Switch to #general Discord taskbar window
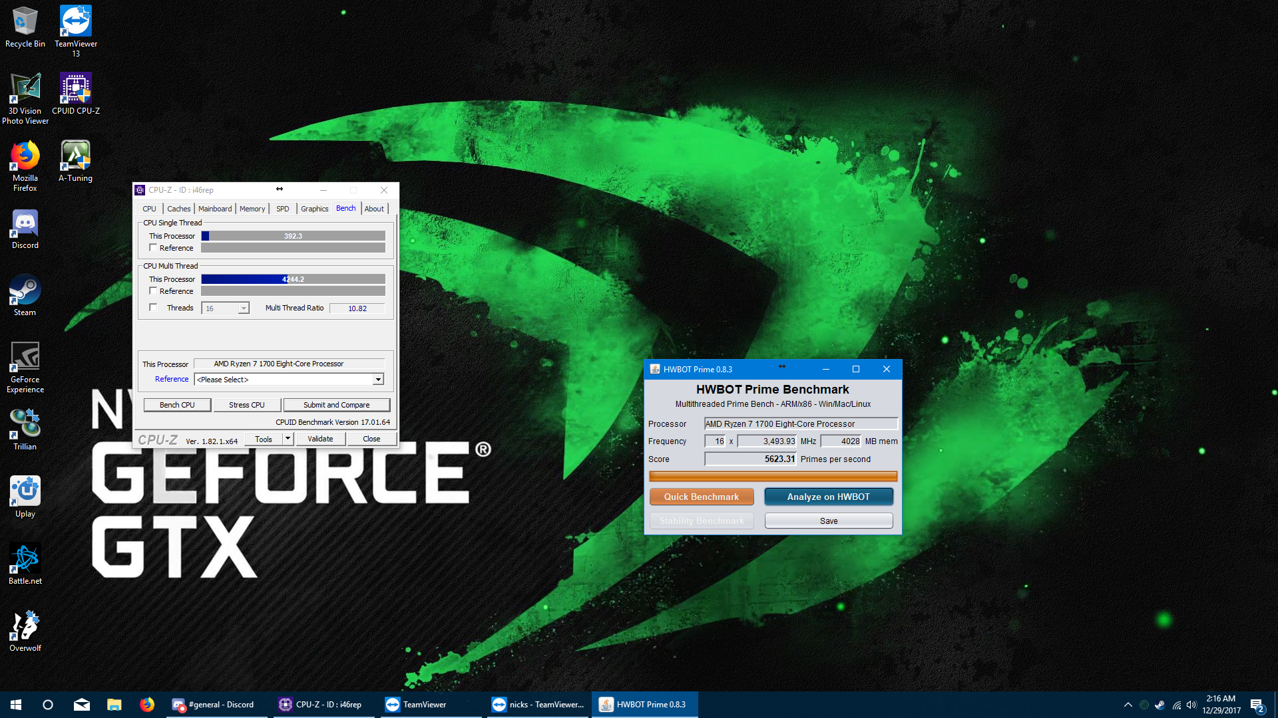Viewport: 1278px width, 718px height. click(x=216, y=705)
